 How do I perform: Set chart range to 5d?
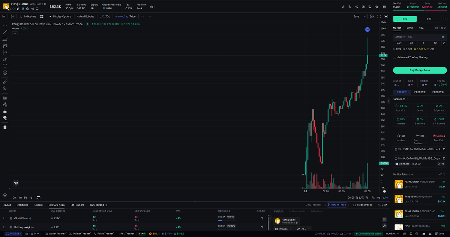point(25,198)
